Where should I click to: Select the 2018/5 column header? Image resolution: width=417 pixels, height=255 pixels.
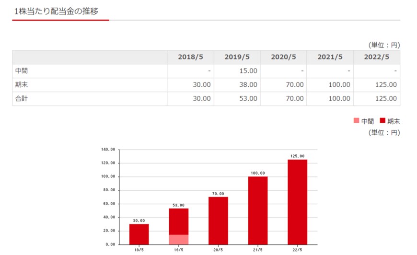190,57
